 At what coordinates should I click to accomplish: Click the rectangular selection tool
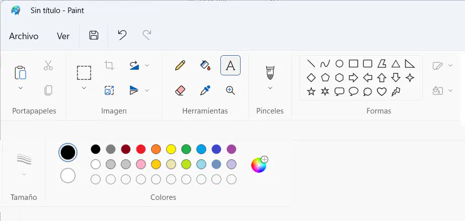(84, 73)
